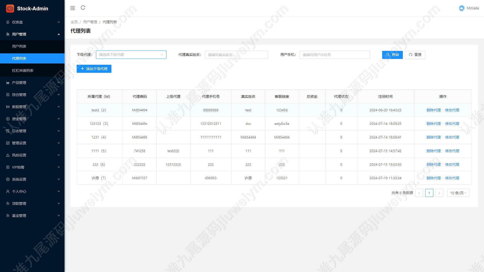Screen dimensions: 484x272
Task: Click agent code cell 741258
Action: [x=140, y=151]
